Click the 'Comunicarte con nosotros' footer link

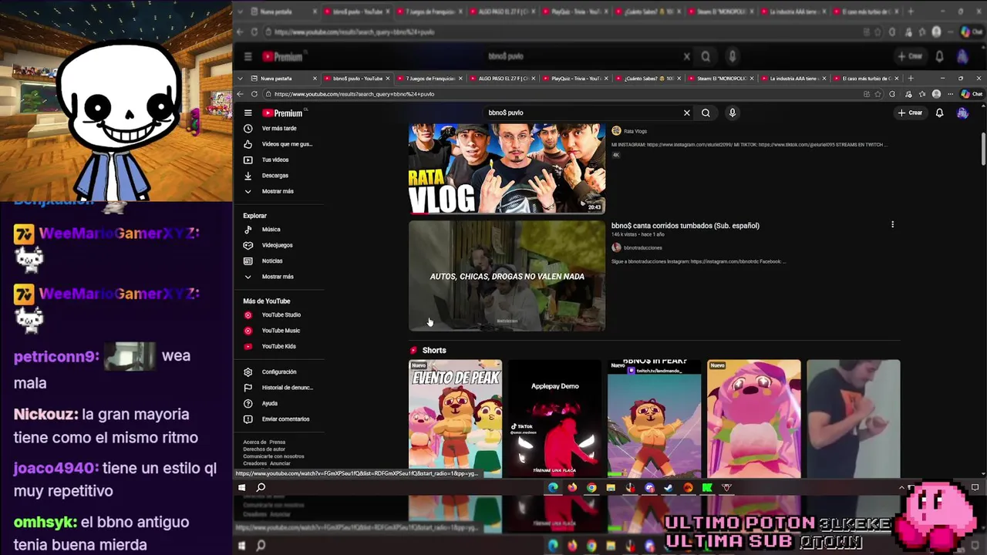[274, 456]
